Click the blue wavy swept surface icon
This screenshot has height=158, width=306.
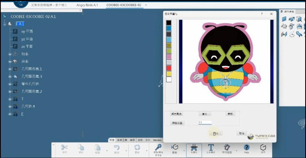(x=299, y=34)
